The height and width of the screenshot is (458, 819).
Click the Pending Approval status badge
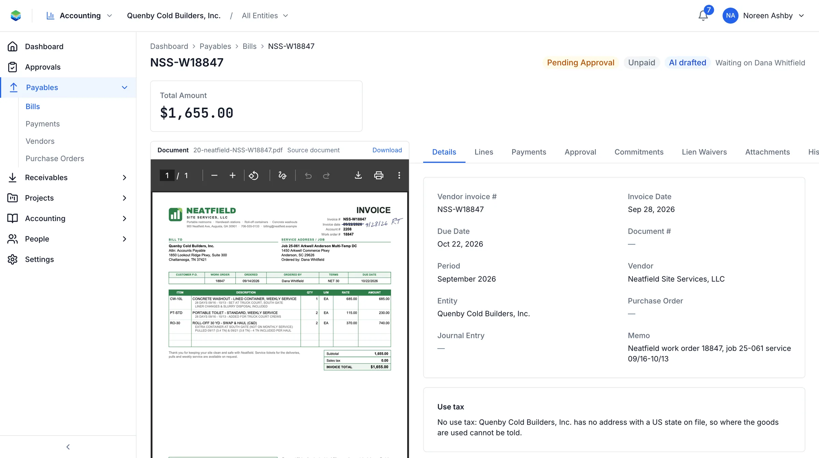pos(580,63)
